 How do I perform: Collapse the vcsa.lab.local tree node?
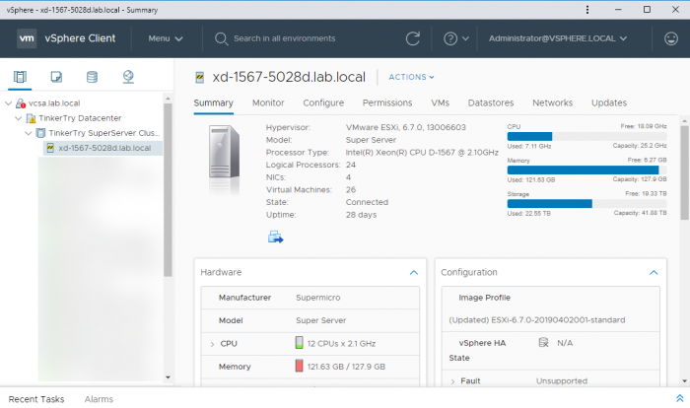(x=8, y=103)
